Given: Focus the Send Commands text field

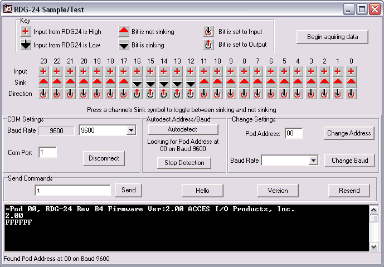Looking at the screenshot, I should [73, 190].
